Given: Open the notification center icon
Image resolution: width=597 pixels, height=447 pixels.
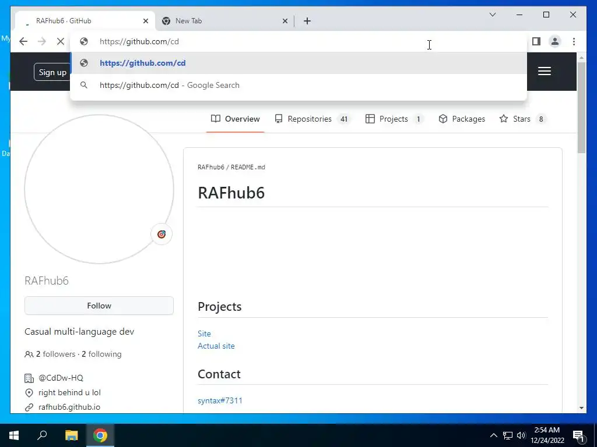Looking at the screenshot, I should pos(579,435).
